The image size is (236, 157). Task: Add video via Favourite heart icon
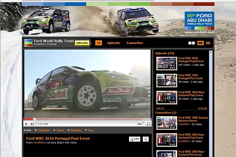click(x=42, y=130)
